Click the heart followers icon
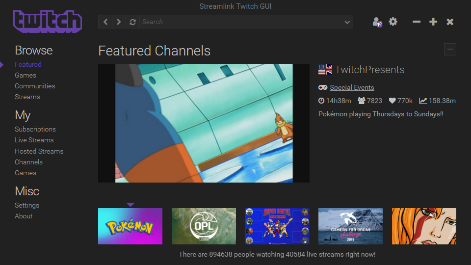The width and height of the screenshot is (471, 265). tap(392, 101)
